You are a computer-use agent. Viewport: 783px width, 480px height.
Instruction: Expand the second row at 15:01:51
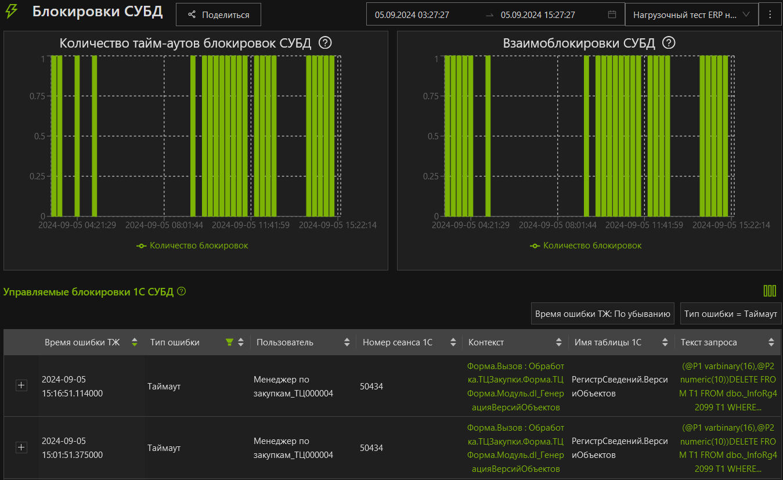(21, 447)
